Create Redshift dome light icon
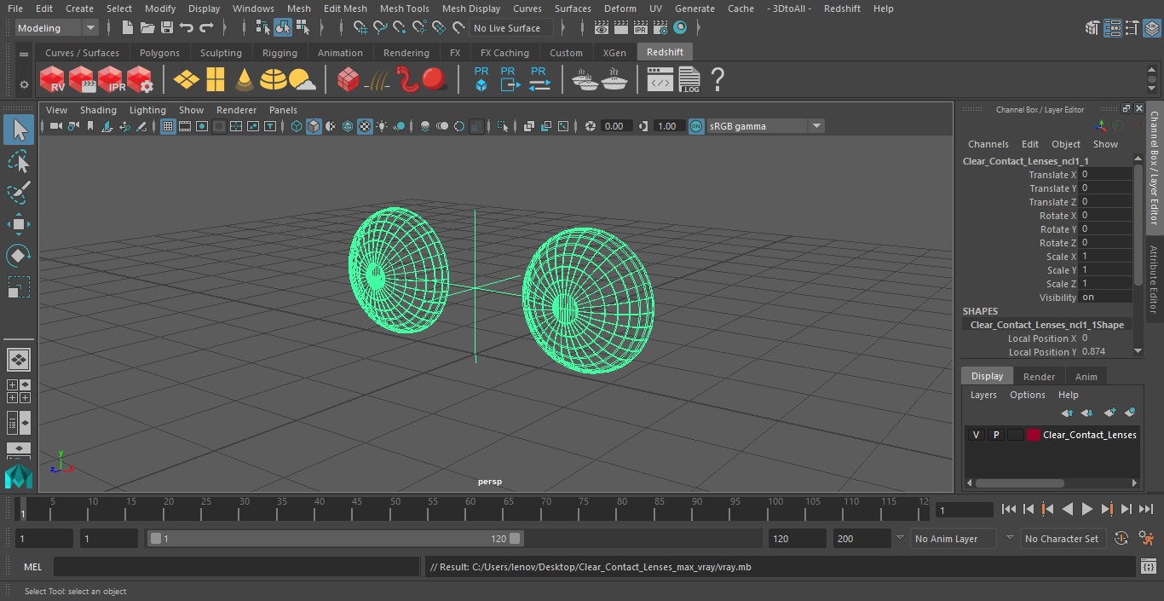 274,80
